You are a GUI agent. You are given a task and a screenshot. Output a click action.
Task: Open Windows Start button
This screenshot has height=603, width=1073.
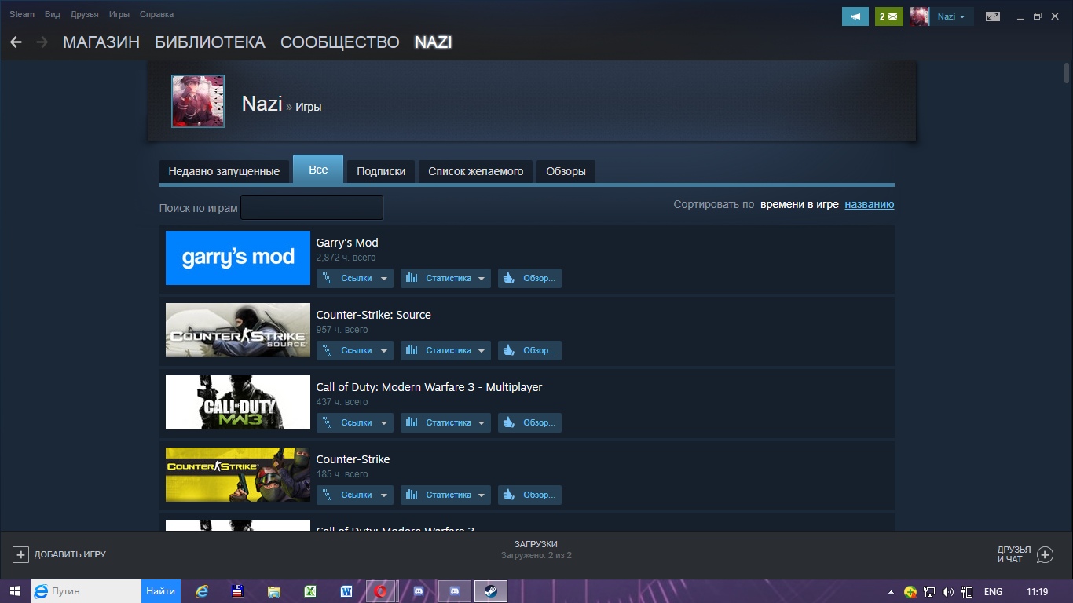(x=15, y=591)
